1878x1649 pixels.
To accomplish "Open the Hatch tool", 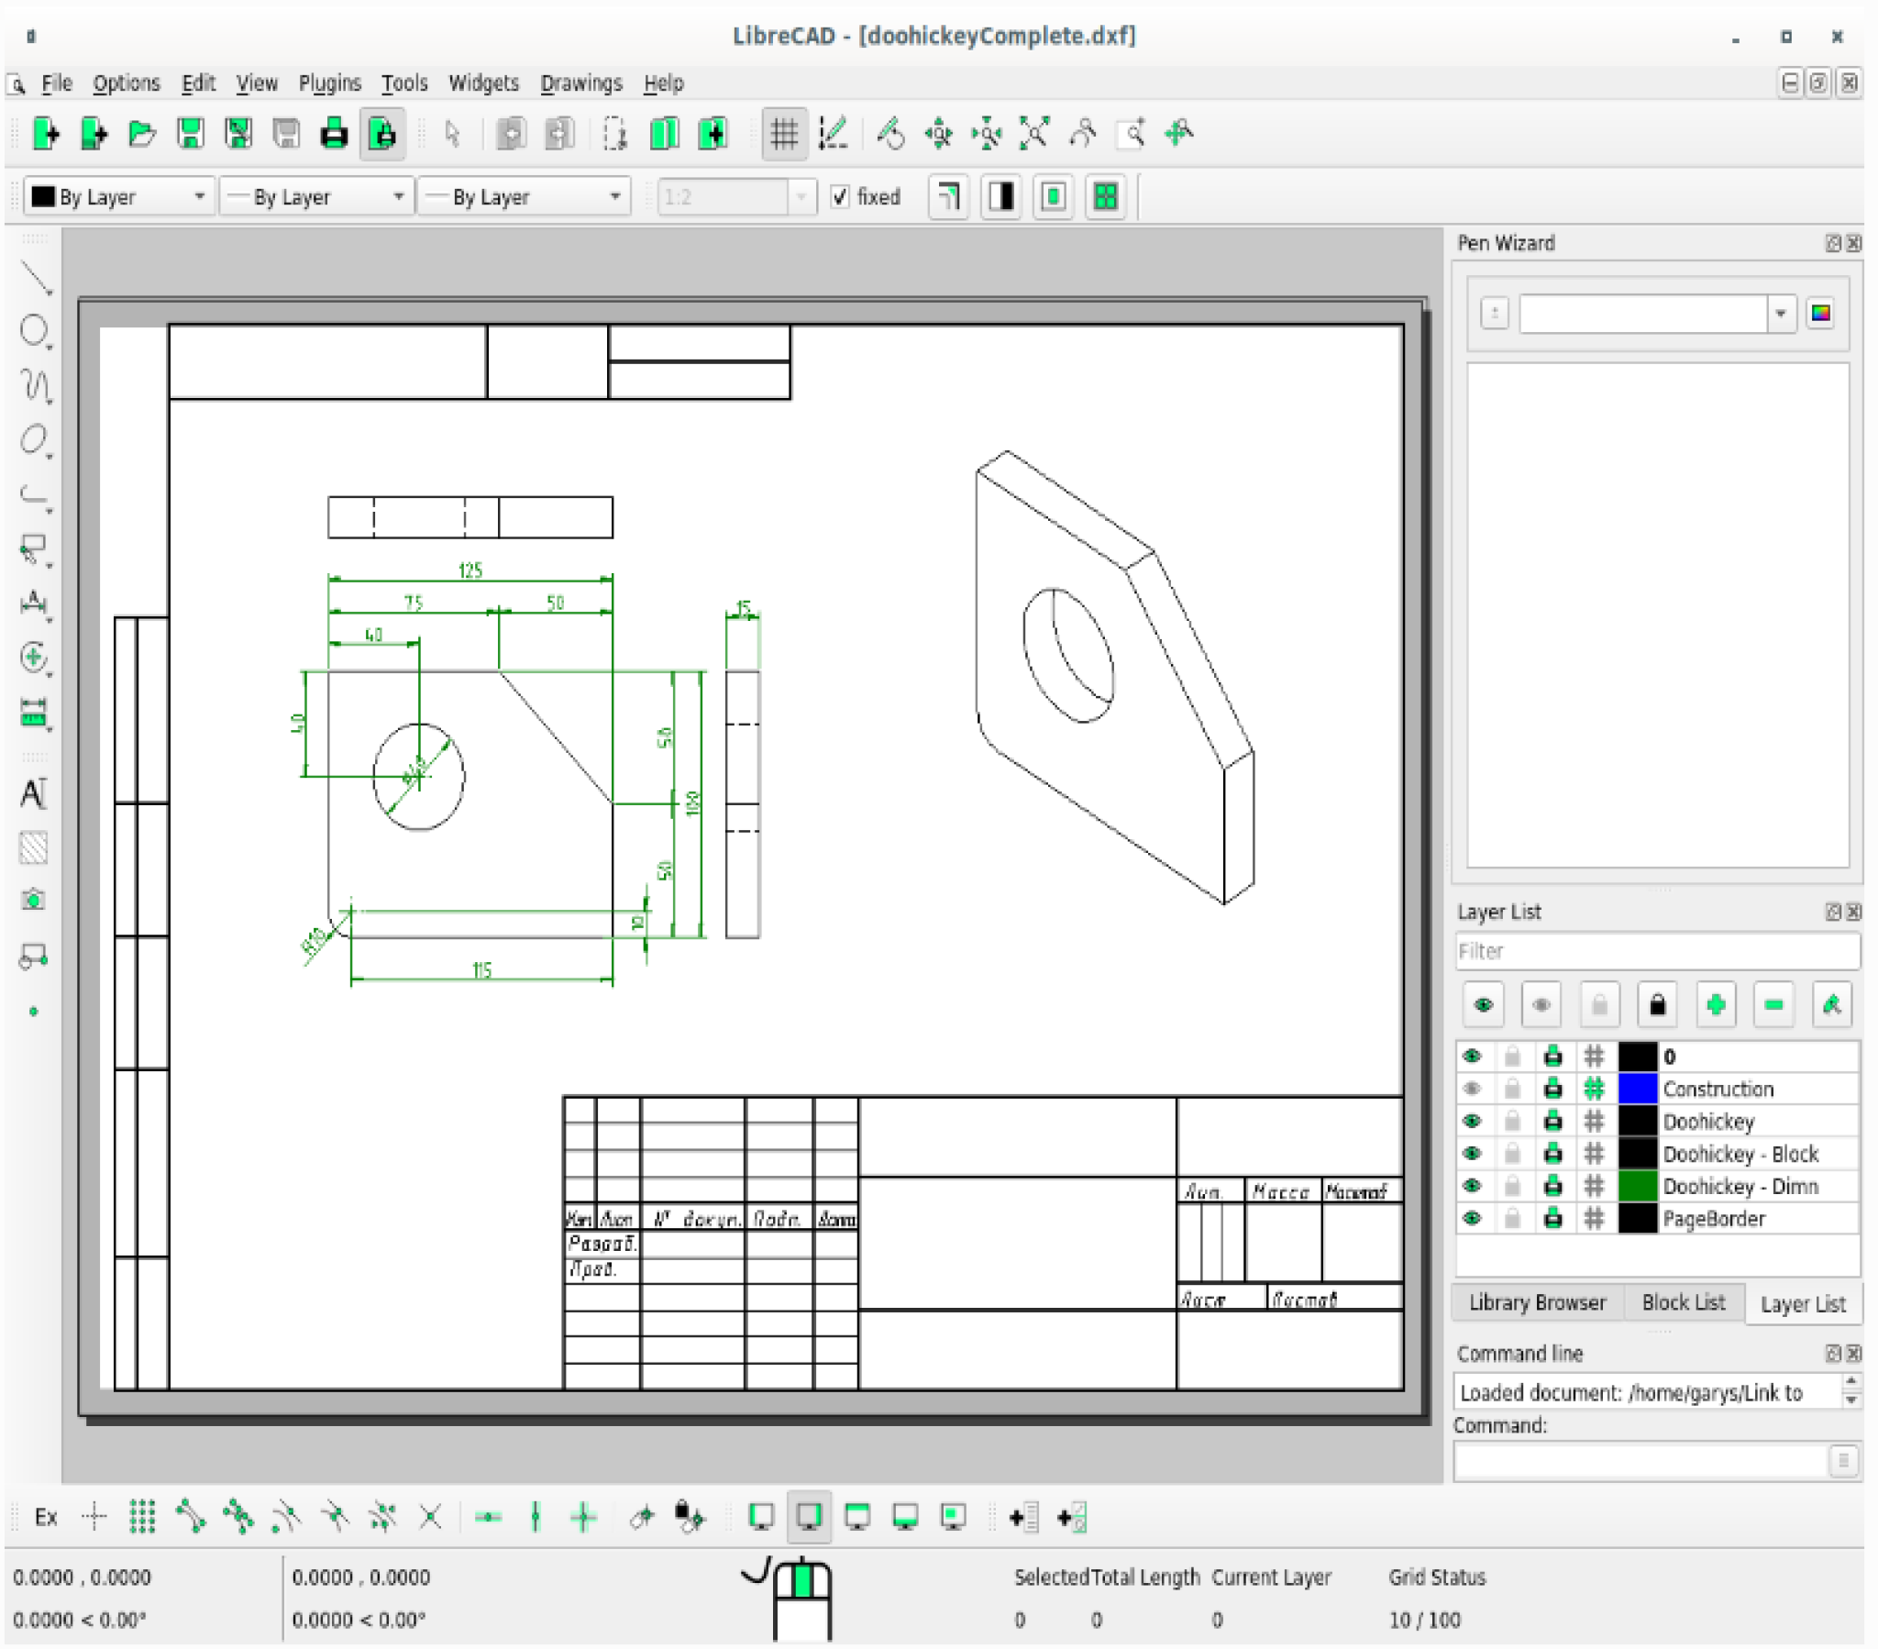I will (x=35, y=848).
